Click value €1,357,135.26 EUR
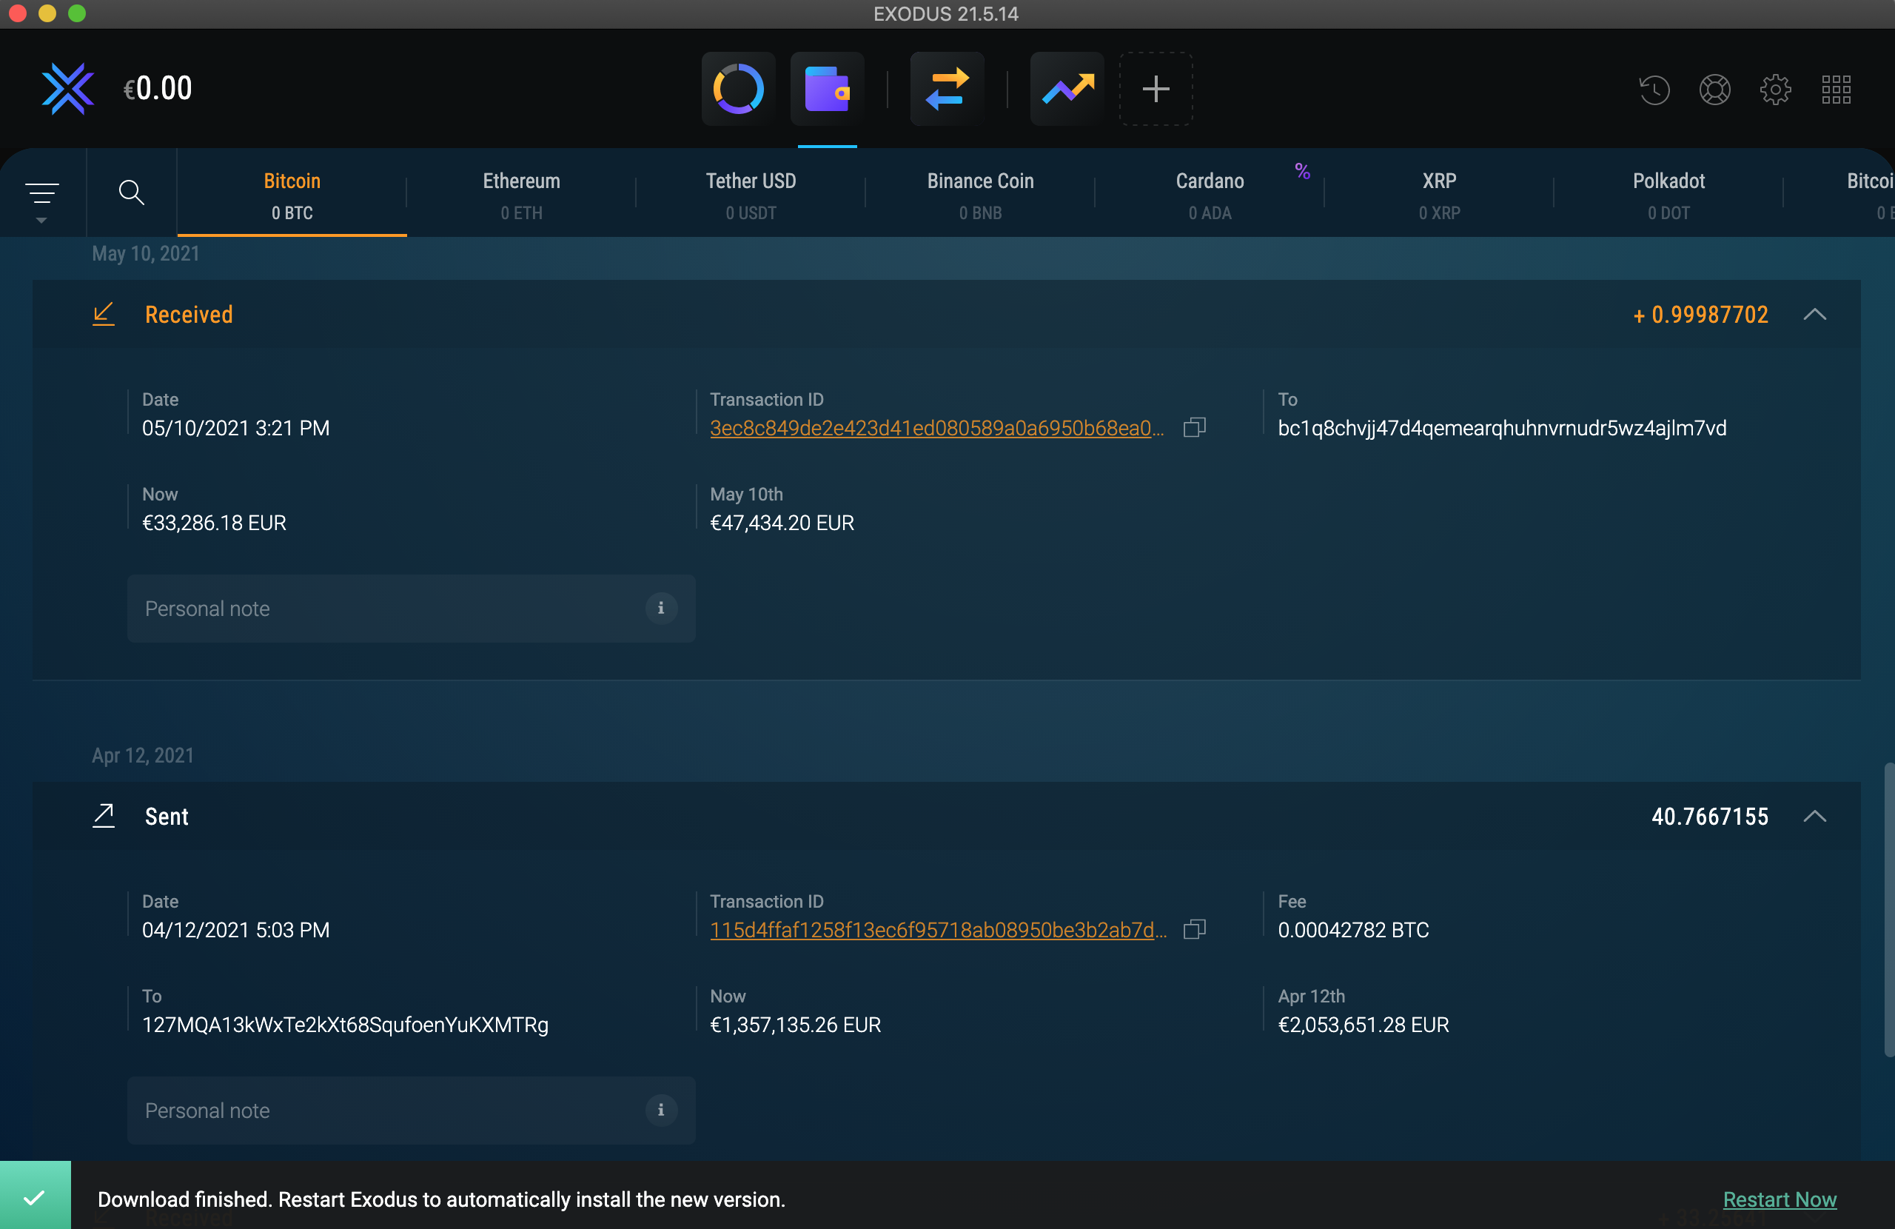This screenshot has height=1229, width=1895. [x=796, y=1025]
